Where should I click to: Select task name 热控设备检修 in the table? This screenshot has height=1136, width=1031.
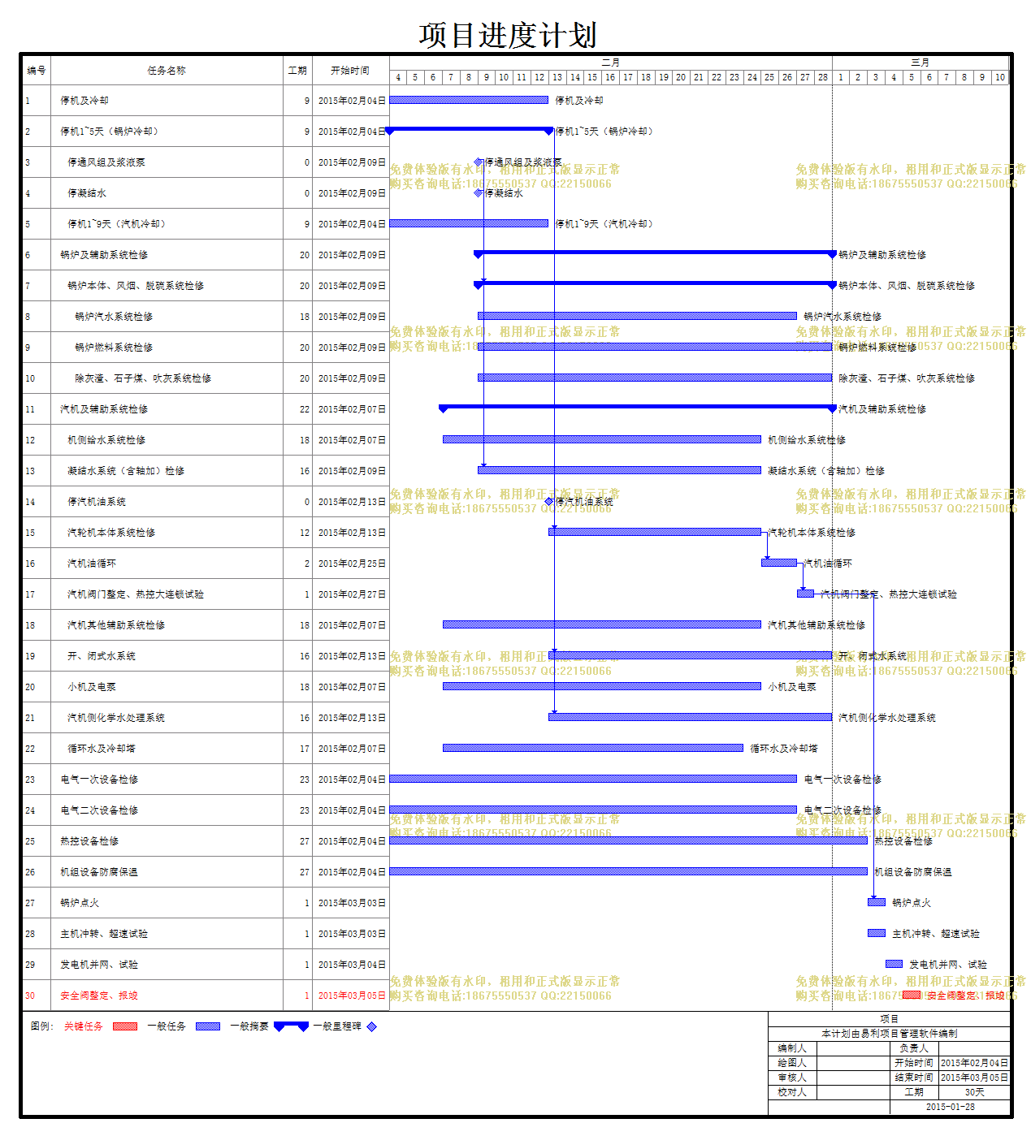[89, 841]
